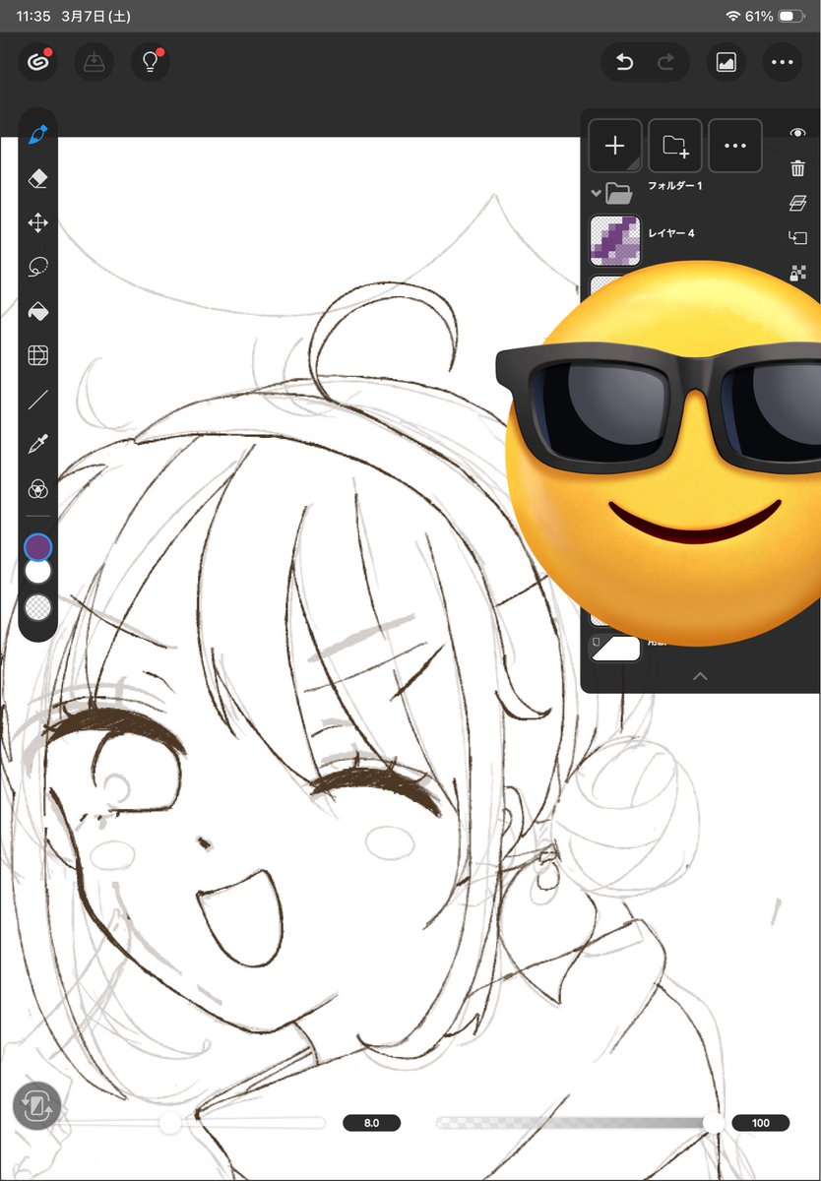
Task: Delete layer with trash icon
Action: coord(798,168)
